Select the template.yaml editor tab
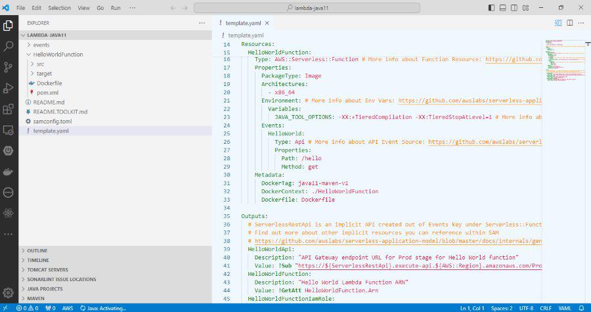The width and height of the screenshot is (591, 312). coord(244,23)
